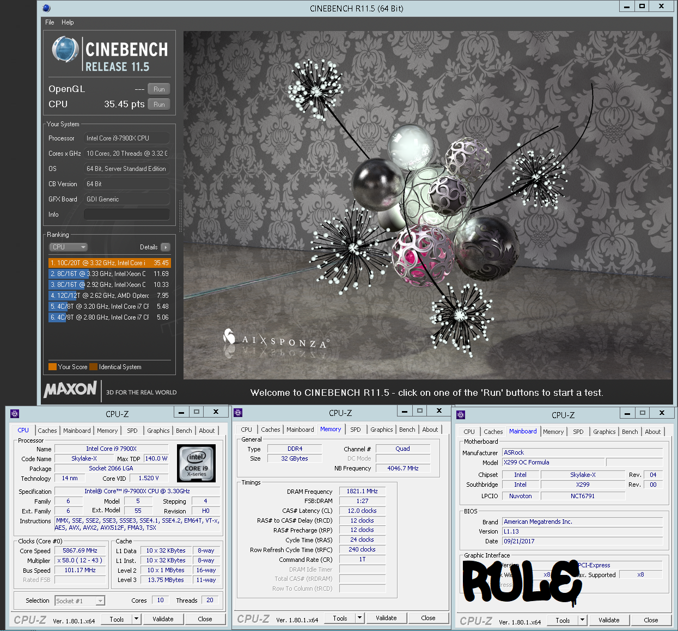Open Bench tab in right CPU-Z window
Screen dimensions: 678x631
click(630, 432)
